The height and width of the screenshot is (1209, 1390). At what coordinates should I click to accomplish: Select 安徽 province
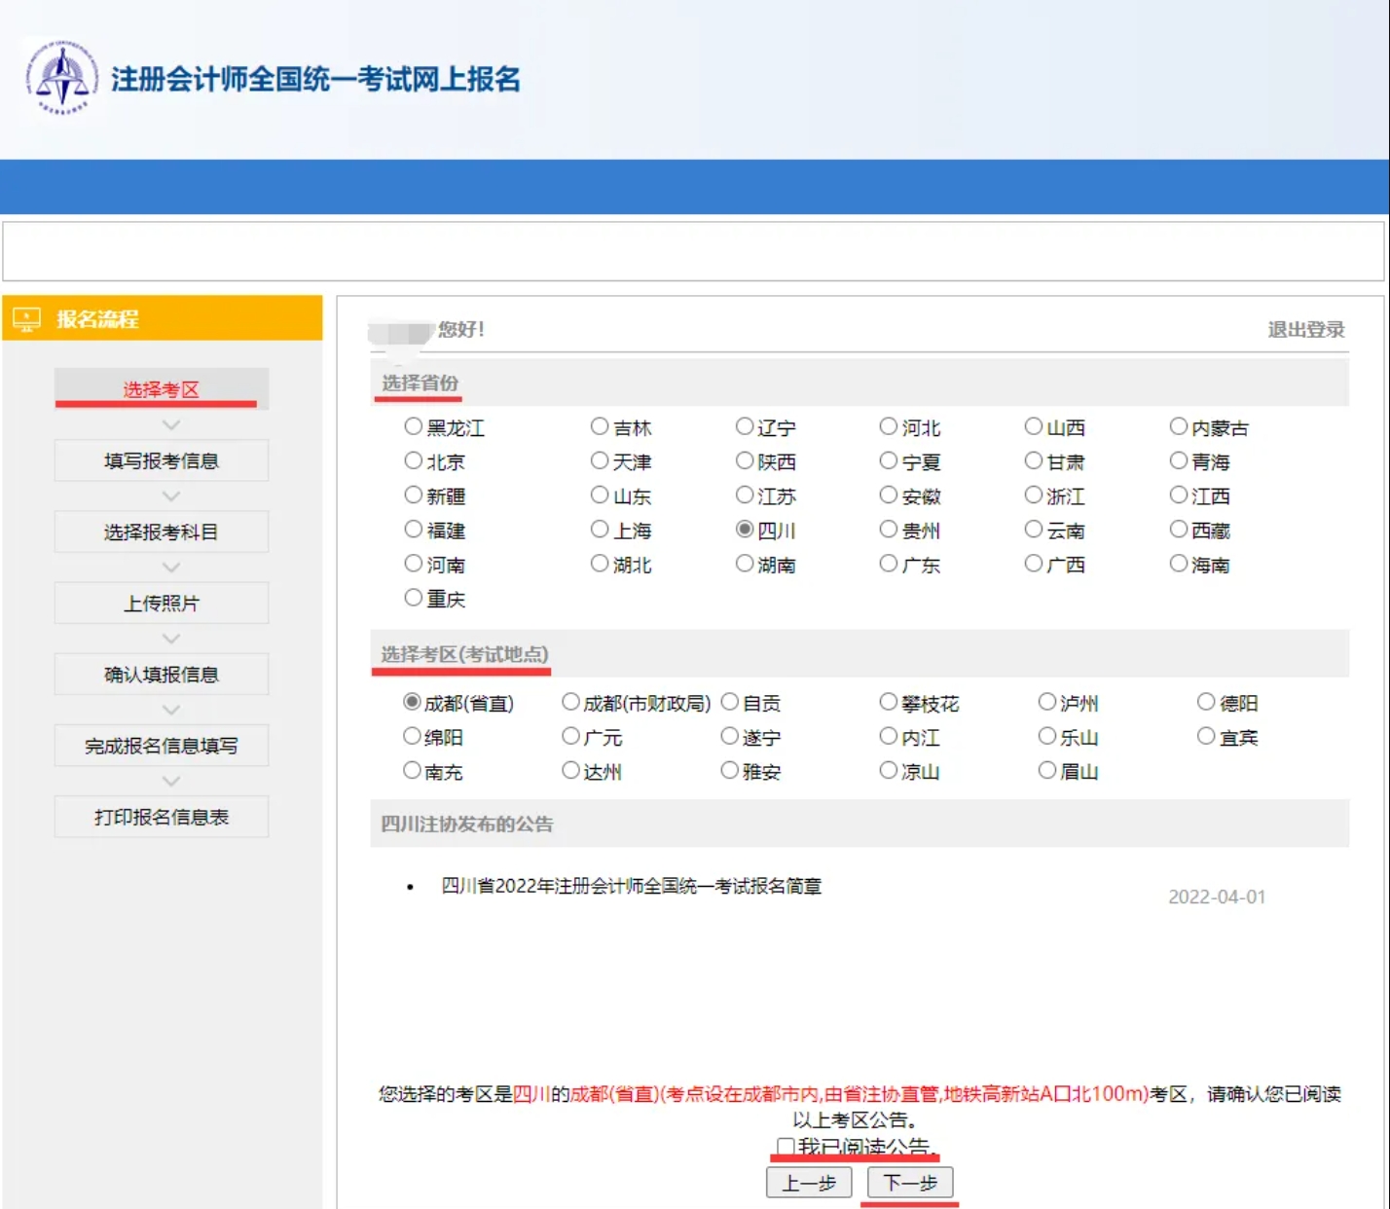pyautogui.click(x=889, y=495)
